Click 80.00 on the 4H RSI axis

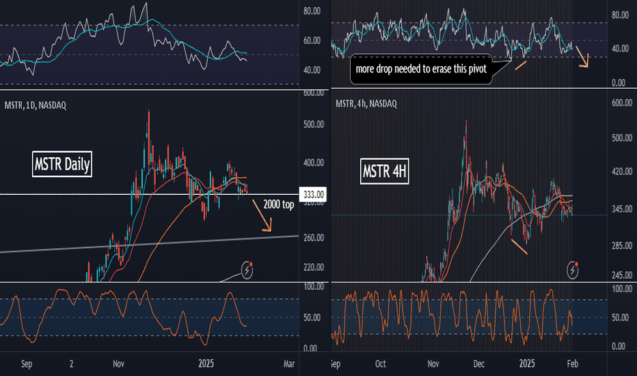pos(621,16)
